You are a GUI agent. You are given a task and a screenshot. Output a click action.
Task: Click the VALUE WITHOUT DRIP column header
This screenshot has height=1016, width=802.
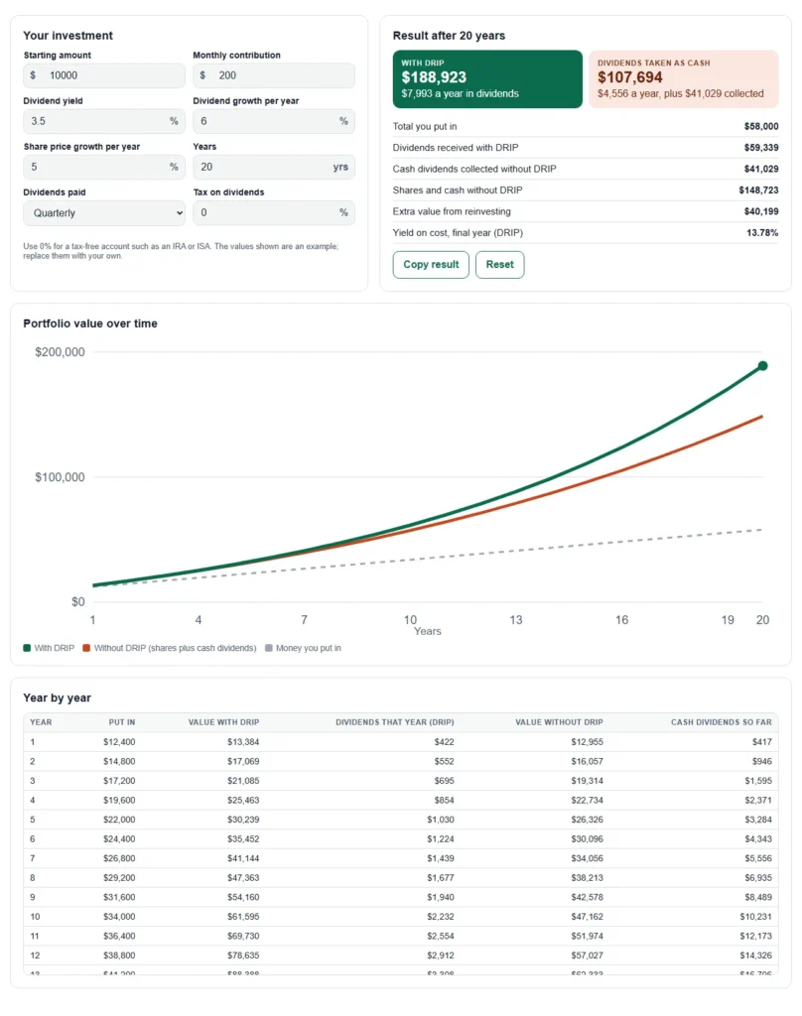tap(559, 722)
